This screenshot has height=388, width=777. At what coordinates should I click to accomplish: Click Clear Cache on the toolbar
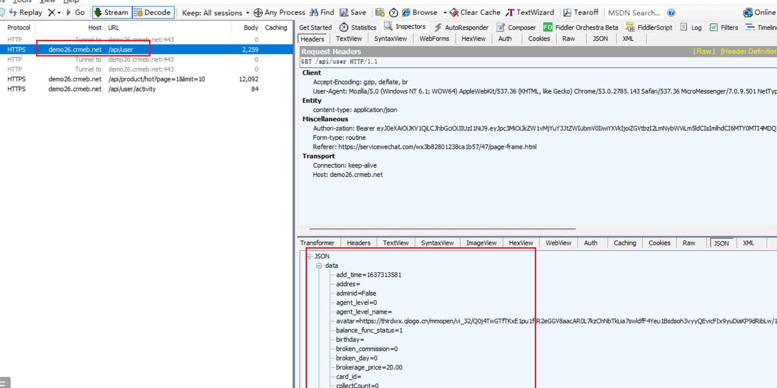(475, 13)
